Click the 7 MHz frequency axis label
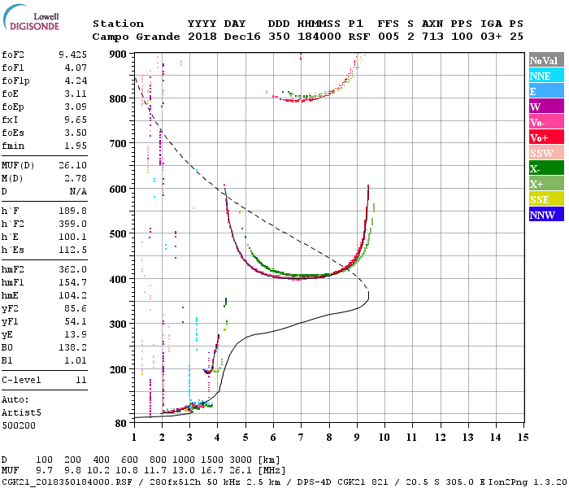 coord(301,438)
